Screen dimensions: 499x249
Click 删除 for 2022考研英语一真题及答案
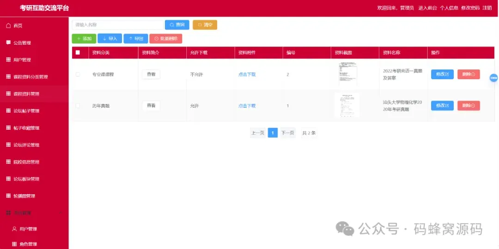[x=469, y=74]
